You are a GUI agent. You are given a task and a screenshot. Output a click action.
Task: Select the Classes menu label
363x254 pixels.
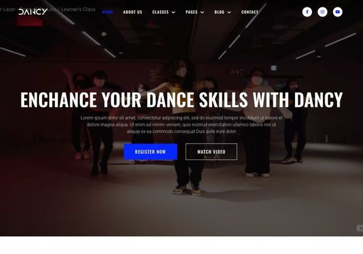(x=160, y=12)
